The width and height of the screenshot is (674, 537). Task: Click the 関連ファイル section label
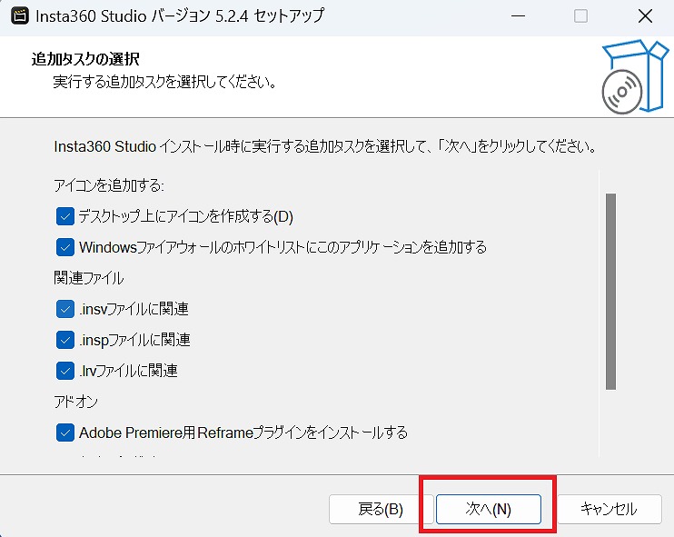coord(89,278)
